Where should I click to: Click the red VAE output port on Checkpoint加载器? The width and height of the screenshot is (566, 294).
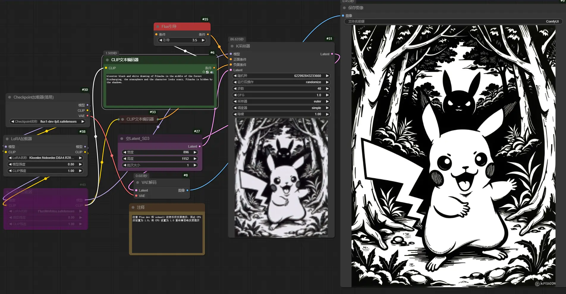(87, 116)
